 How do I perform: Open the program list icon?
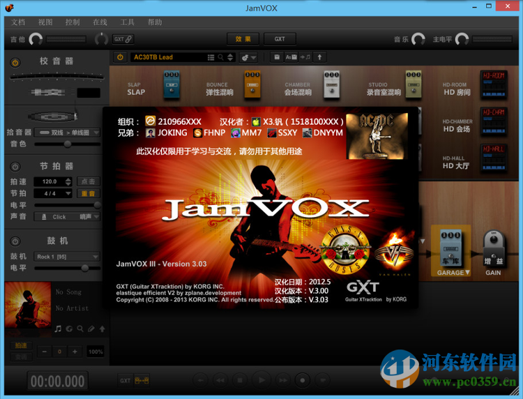point(211,57)
